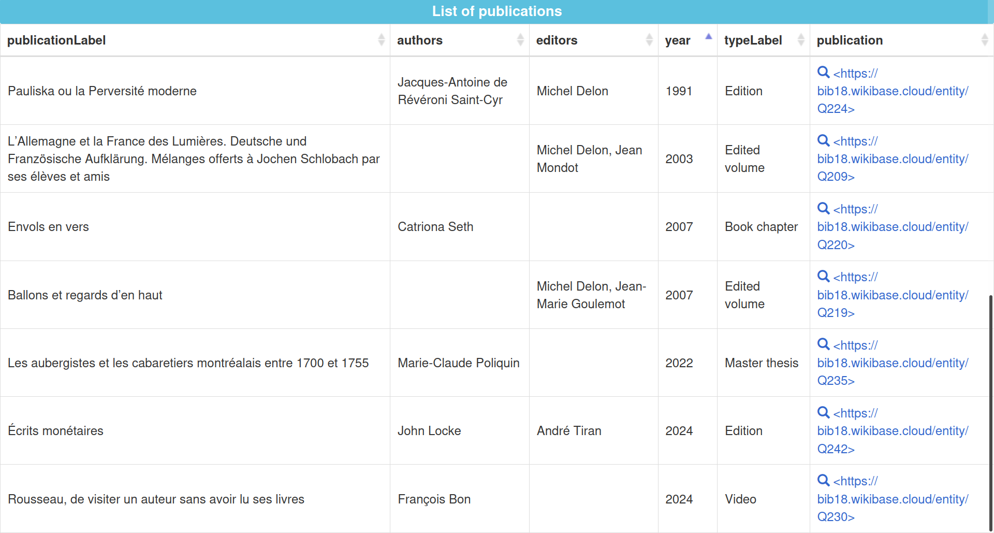Click magnifier icon for Q219 entry
994x533 pixels.
pos(823,276)
